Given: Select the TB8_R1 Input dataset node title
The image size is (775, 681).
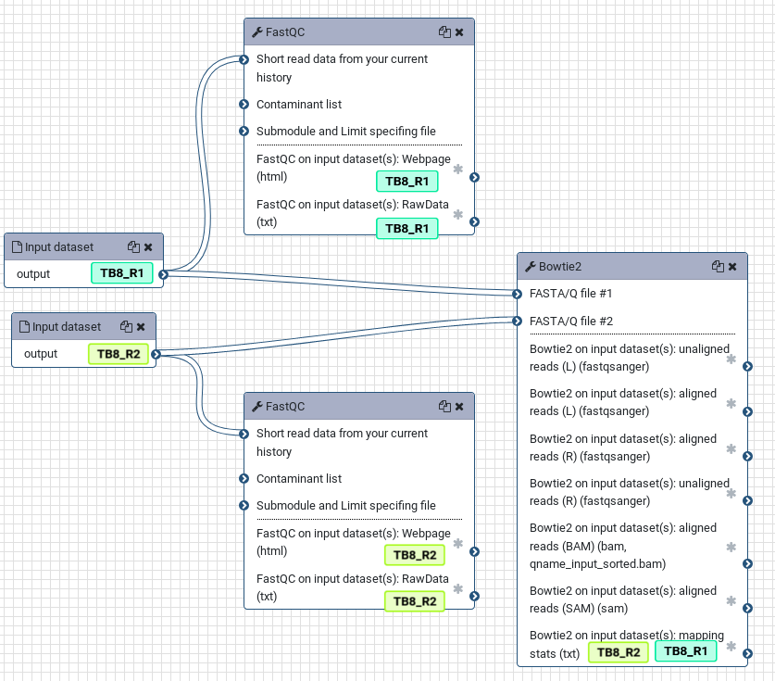Looking at the screenshot, I should [83, 246].
